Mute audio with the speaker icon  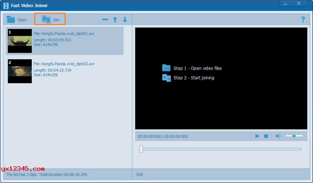point(278,136)
